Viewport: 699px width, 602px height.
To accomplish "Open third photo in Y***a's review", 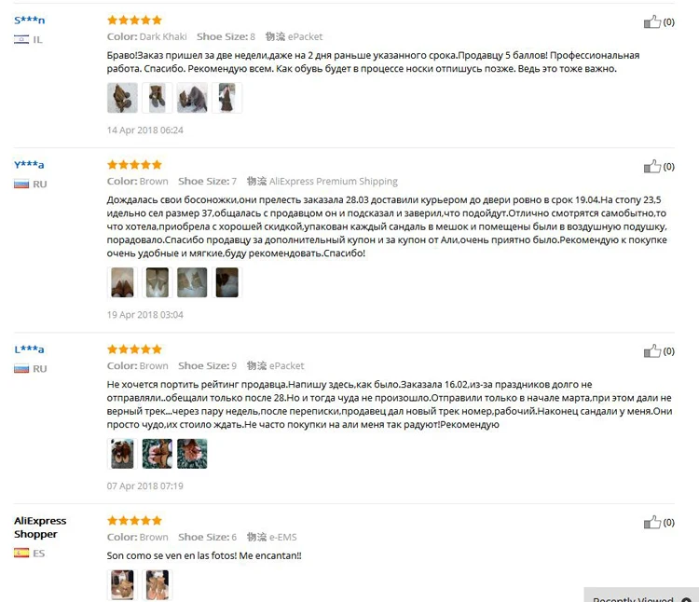I will (192, 282).
